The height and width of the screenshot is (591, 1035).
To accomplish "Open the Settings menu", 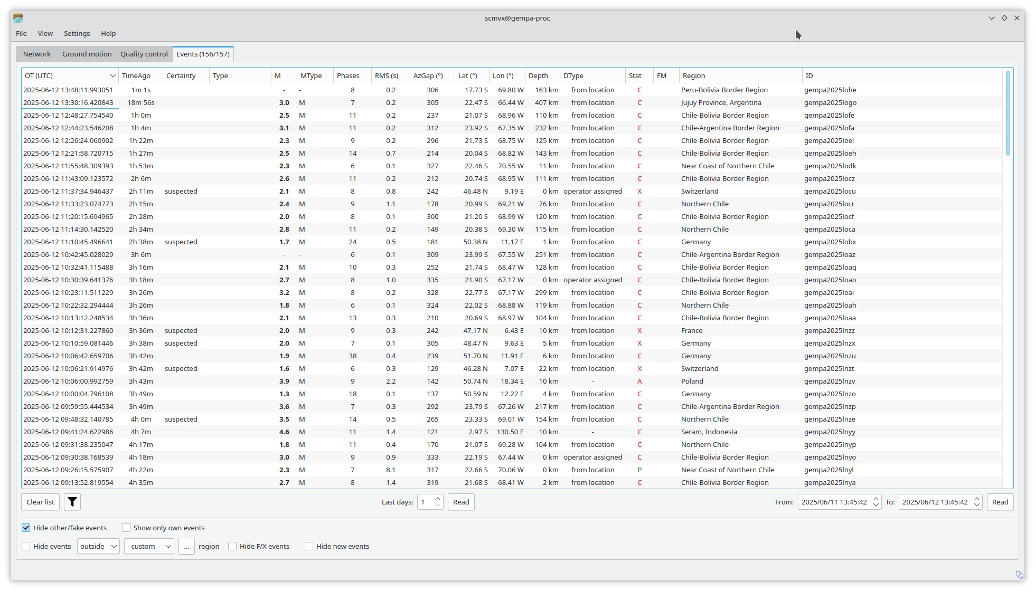I will (x=77, y=33).
